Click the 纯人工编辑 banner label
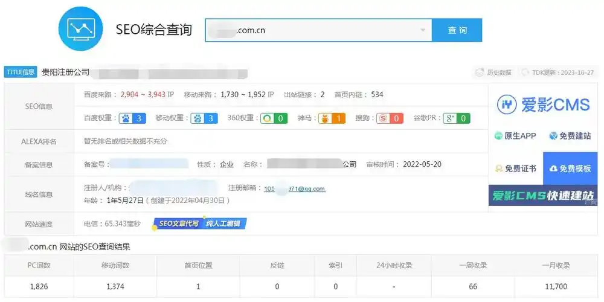The image size is (604, 302). [x=224, y=223]
